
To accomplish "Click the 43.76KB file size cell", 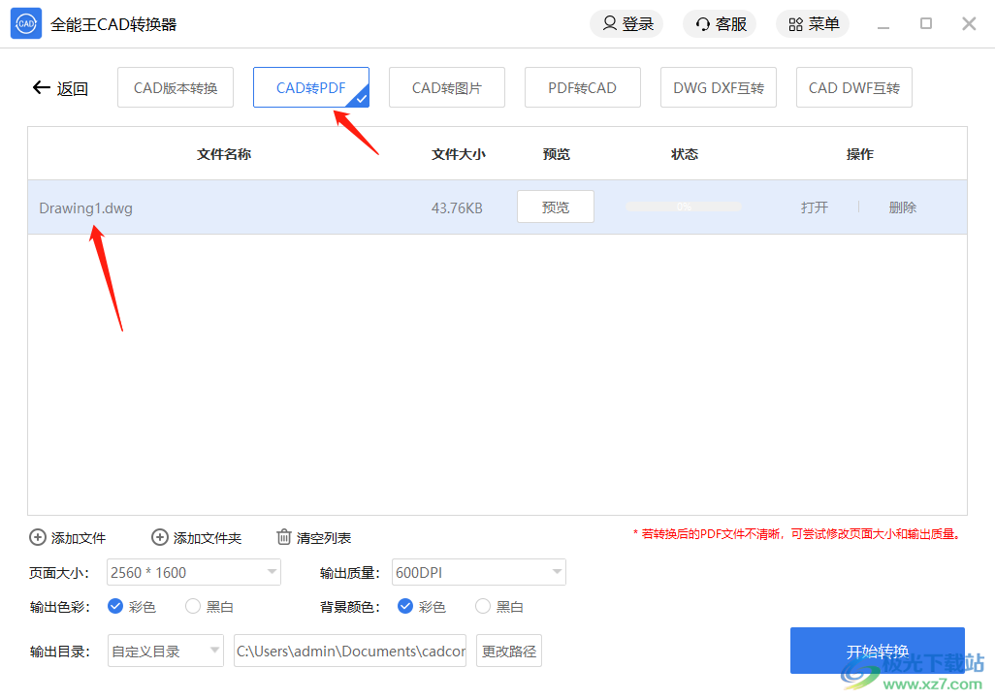I will (457, 208).
